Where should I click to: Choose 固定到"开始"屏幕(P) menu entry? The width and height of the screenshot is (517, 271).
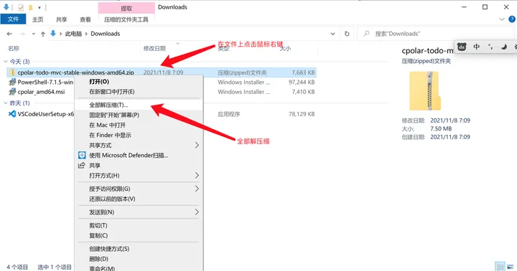click(139, 115)
